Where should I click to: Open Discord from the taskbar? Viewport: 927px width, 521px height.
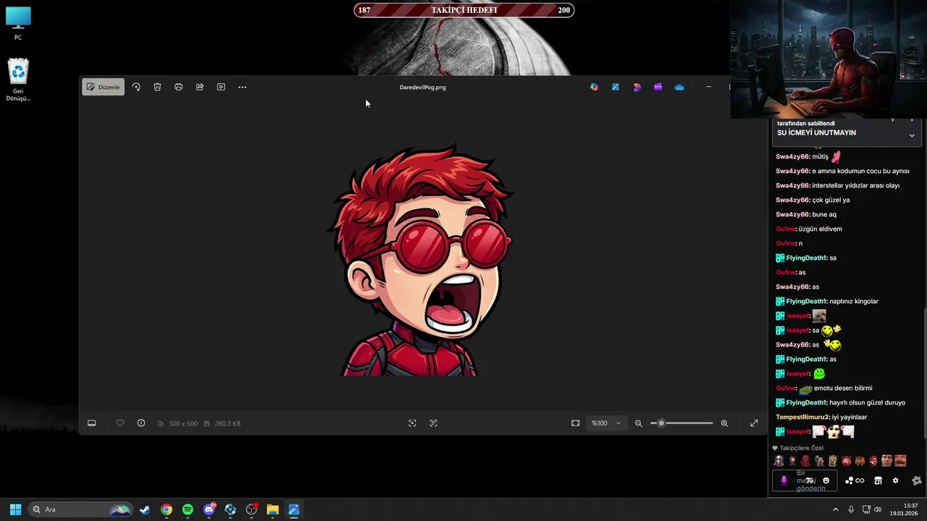pos(209,509)
